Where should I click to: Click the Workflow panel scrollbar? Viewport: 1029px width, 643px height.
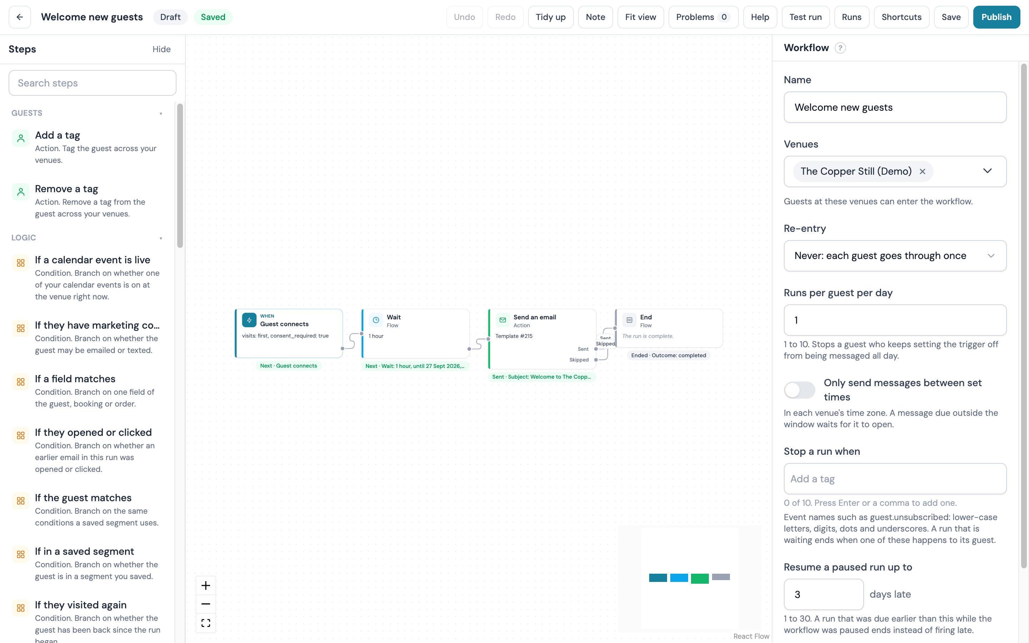tap(1024, 315)
